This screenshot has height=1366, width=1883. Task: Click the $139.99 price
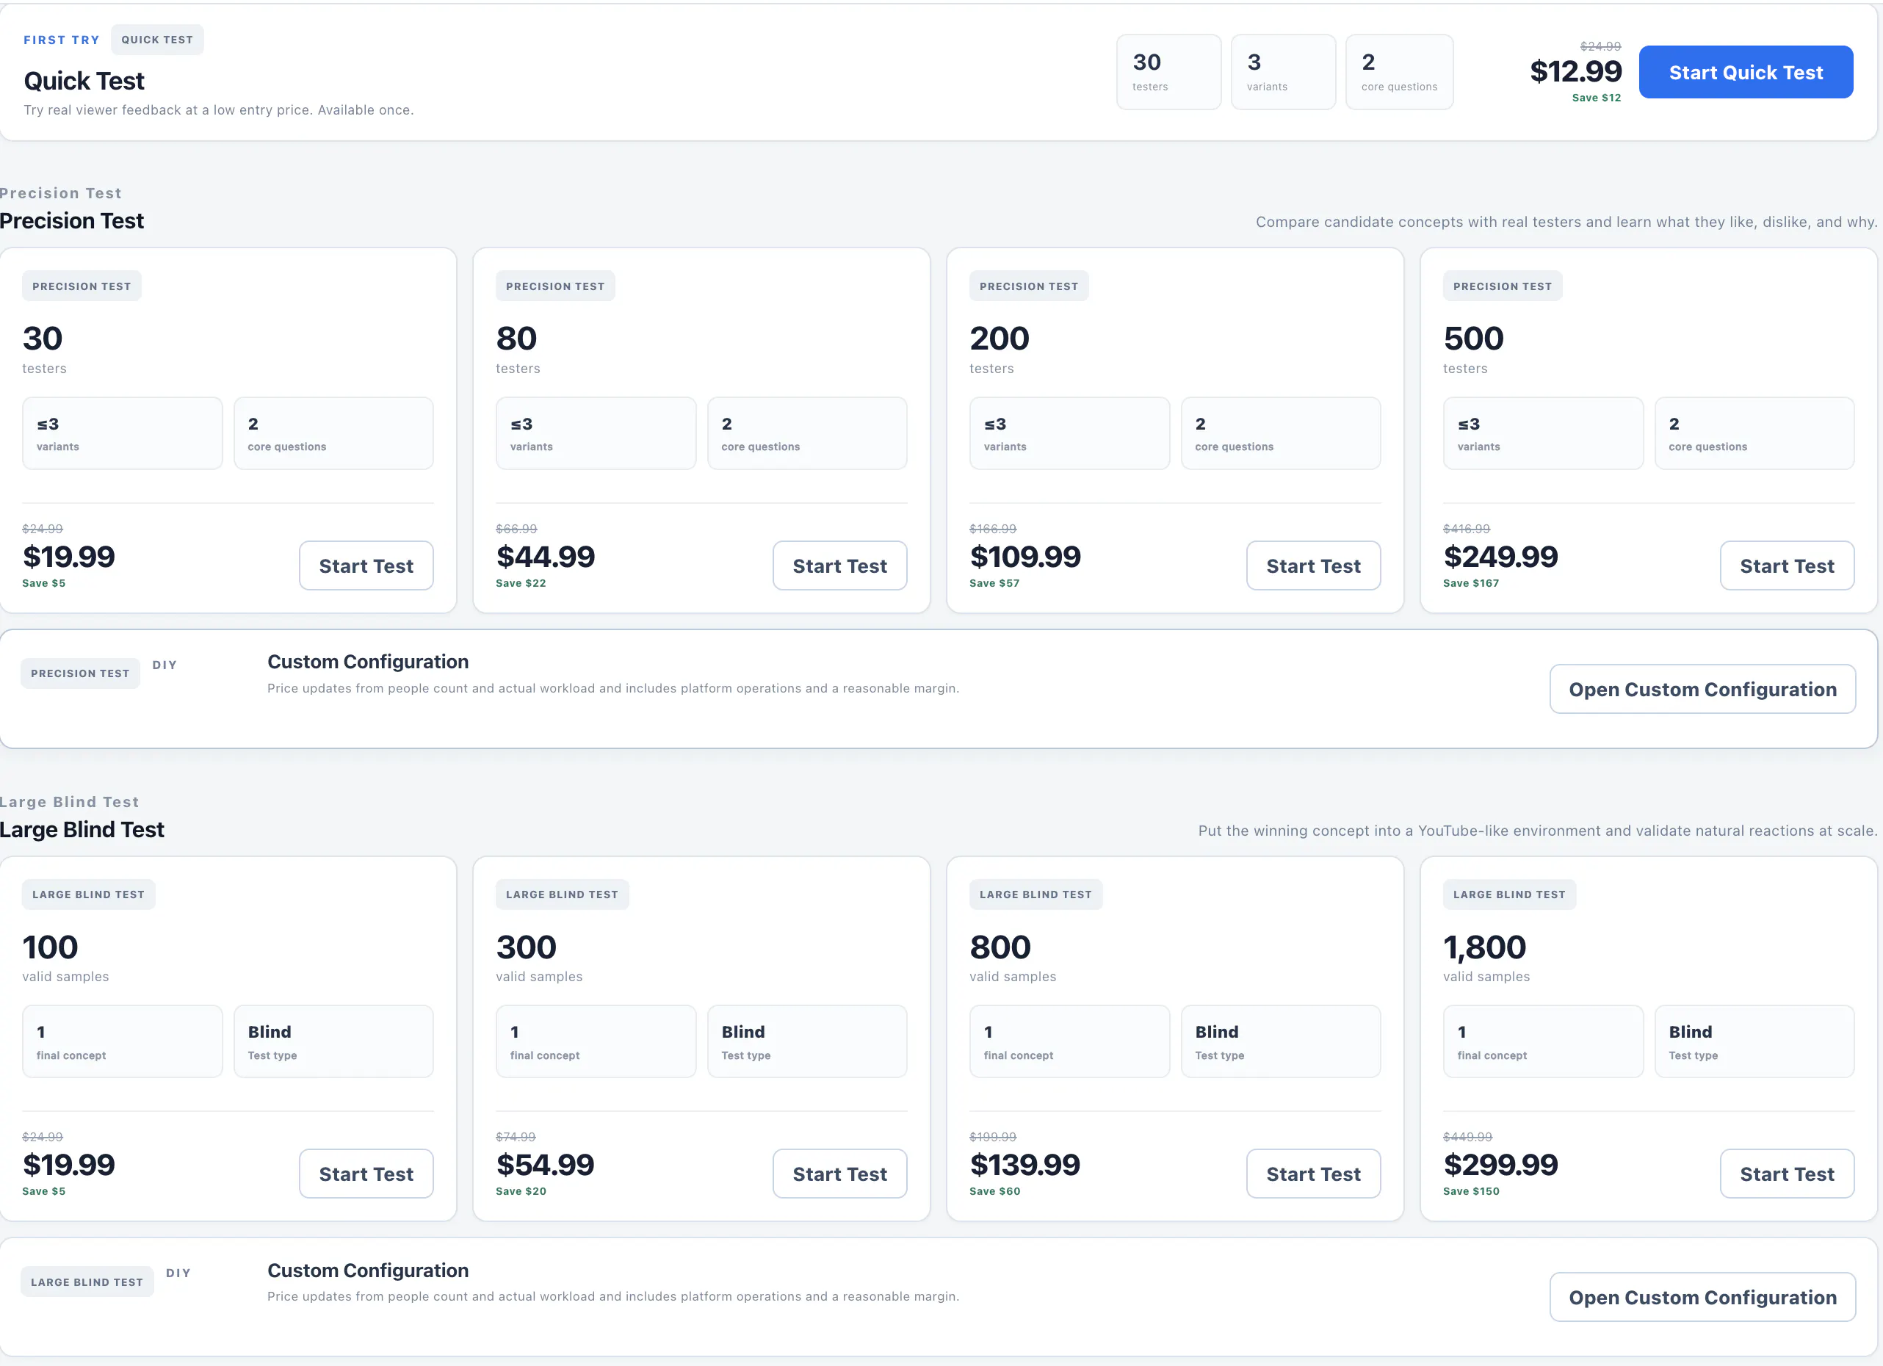[1024, 1164]
